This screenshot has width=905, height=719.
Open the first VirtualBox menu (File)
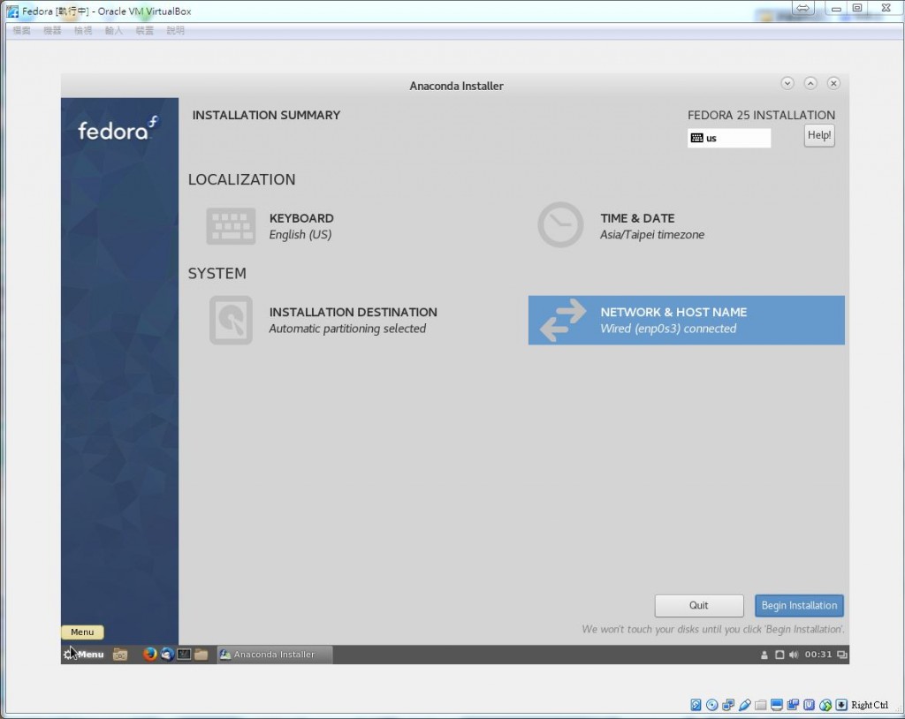22,31
